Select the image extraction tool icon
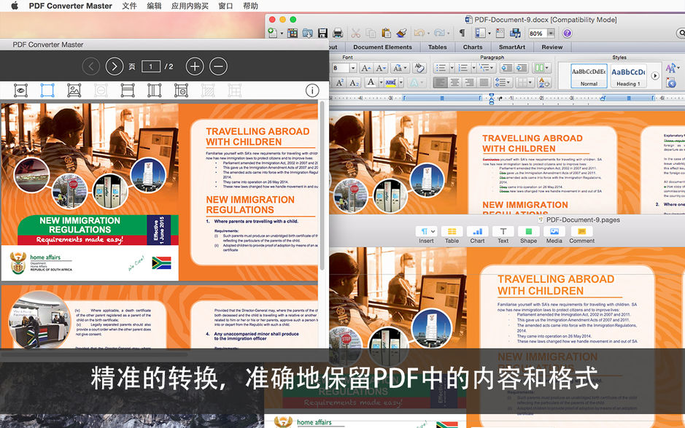This screenshot has width=685, height=428. click(75, 90)
